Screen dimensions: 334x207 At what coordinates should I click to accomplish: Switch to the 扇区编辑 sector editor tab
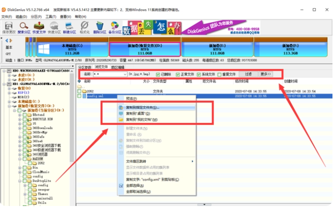(x=118, y=67)
